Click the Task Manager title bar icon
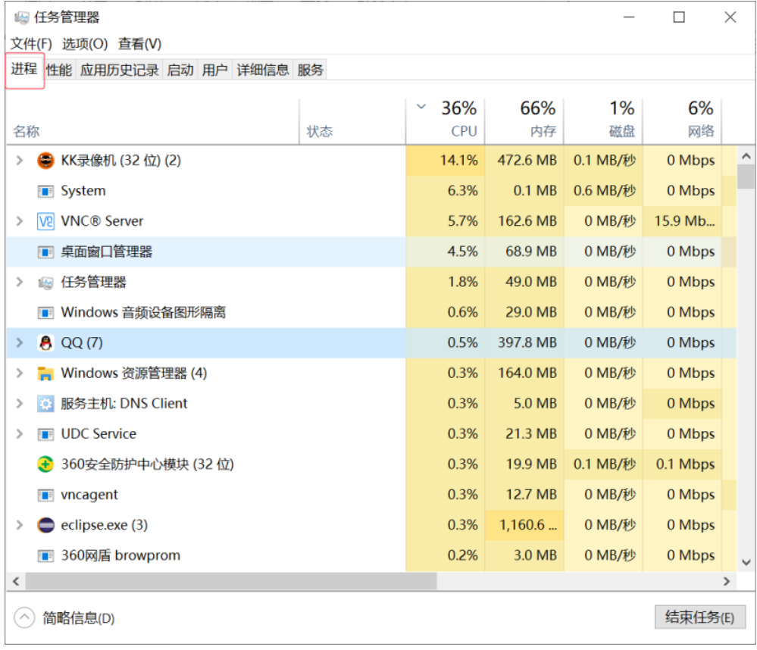Image resolution: width=757 pixels, height=650 pixels. coord(22,18)
